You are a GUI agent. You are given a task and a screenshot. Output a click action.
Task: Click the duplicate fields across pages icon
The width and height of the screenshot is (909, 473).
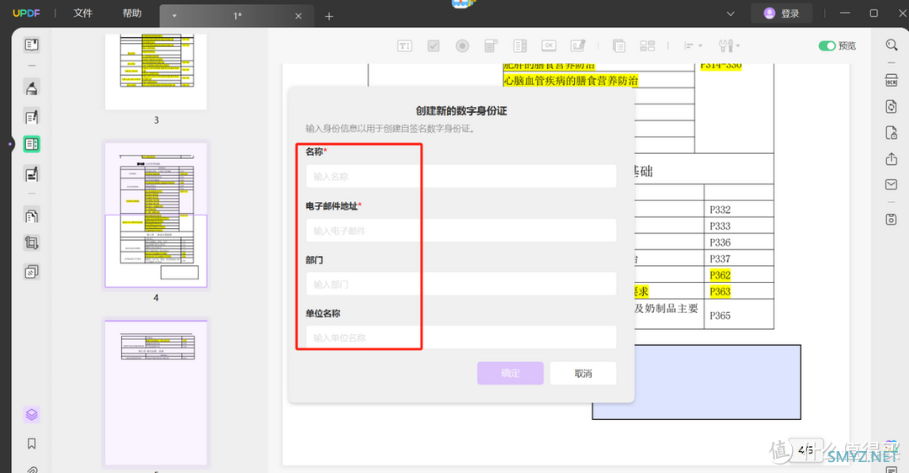(x=619, y=45)
